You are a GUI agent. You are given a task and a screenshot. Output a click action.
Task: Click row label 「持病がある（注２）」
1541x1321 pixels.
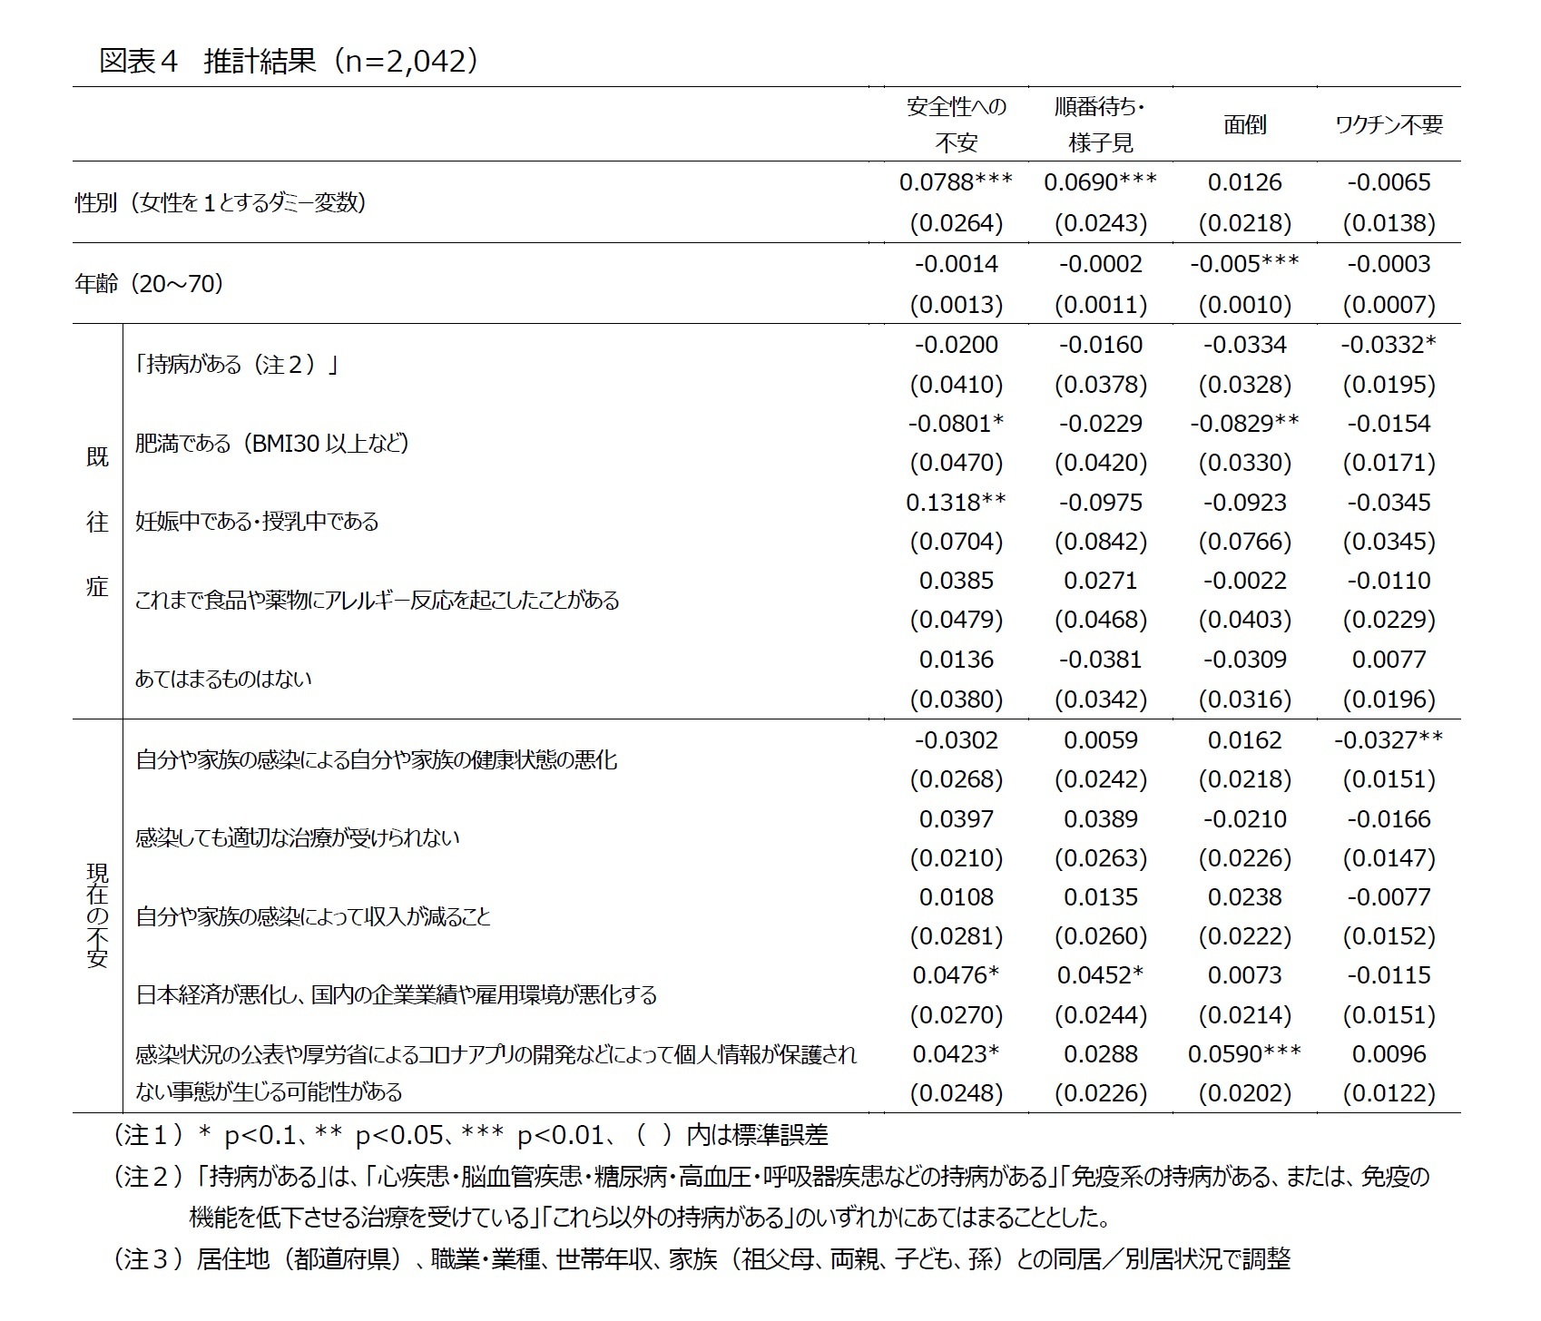(236, 365)
